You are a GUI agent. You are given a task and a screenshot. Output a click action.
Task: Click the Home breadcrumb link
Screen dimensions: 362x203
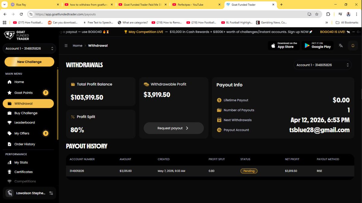click(78, 46)
